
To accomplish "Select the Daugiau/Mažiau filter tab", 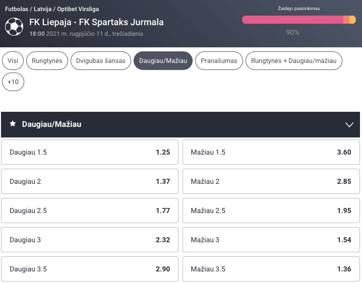I will click(x=163, y=60).
